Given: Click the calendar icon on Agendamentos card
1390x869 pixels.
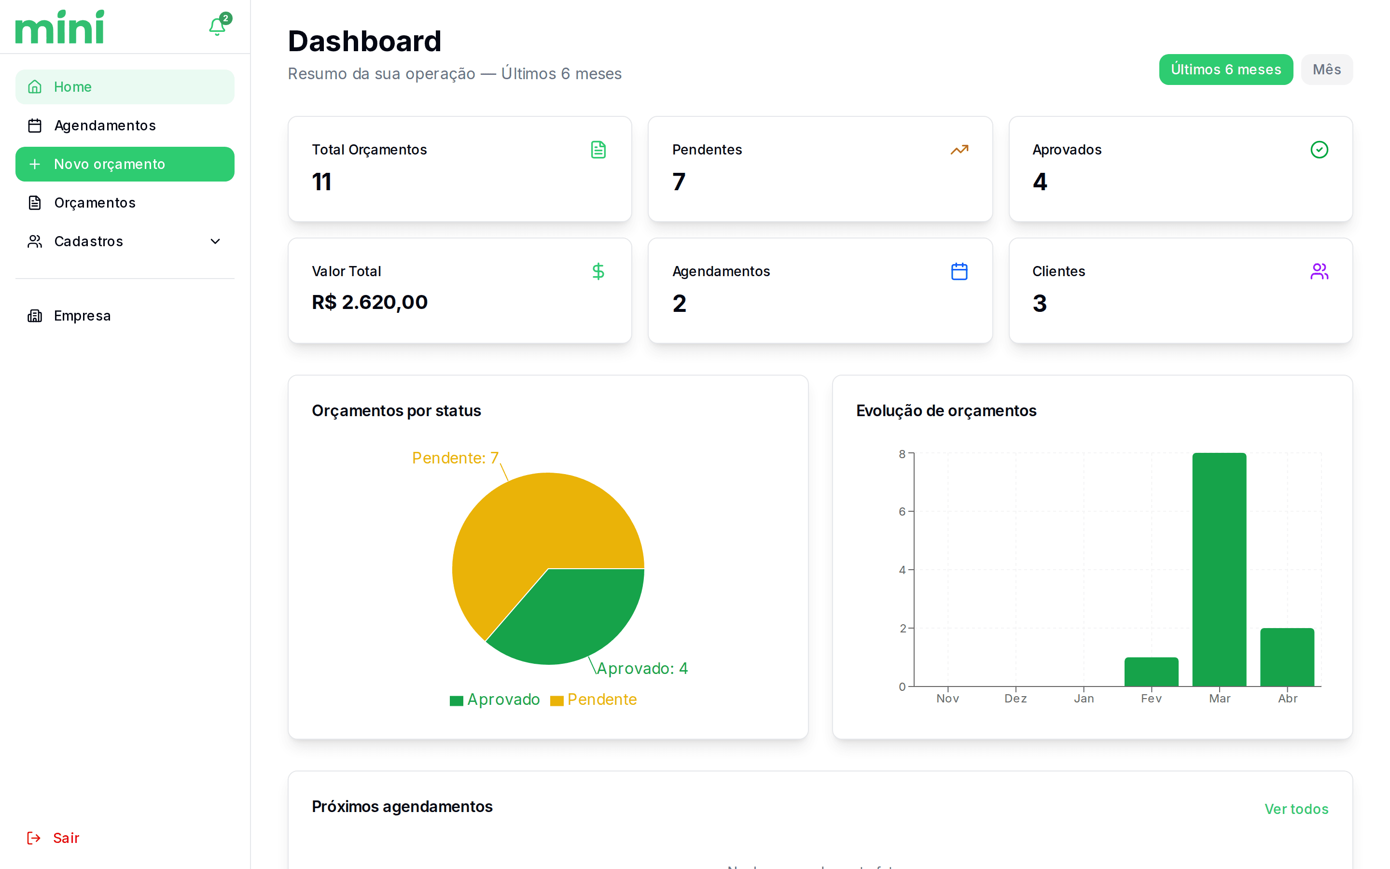Looking at the screenshot, I should click(959, 271).
